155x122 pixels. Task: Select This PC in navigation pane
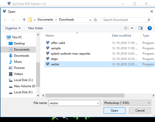[14, 37]
